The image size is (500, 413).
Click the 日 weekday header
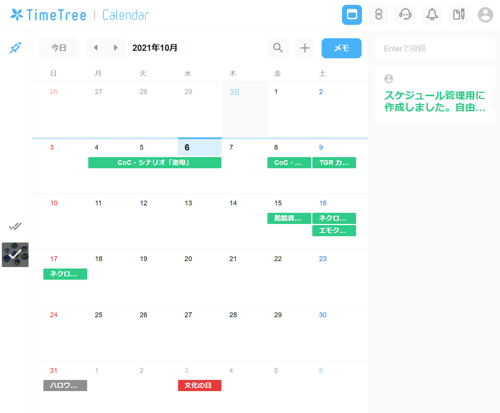pyautogui.click(x=53, y=74)
